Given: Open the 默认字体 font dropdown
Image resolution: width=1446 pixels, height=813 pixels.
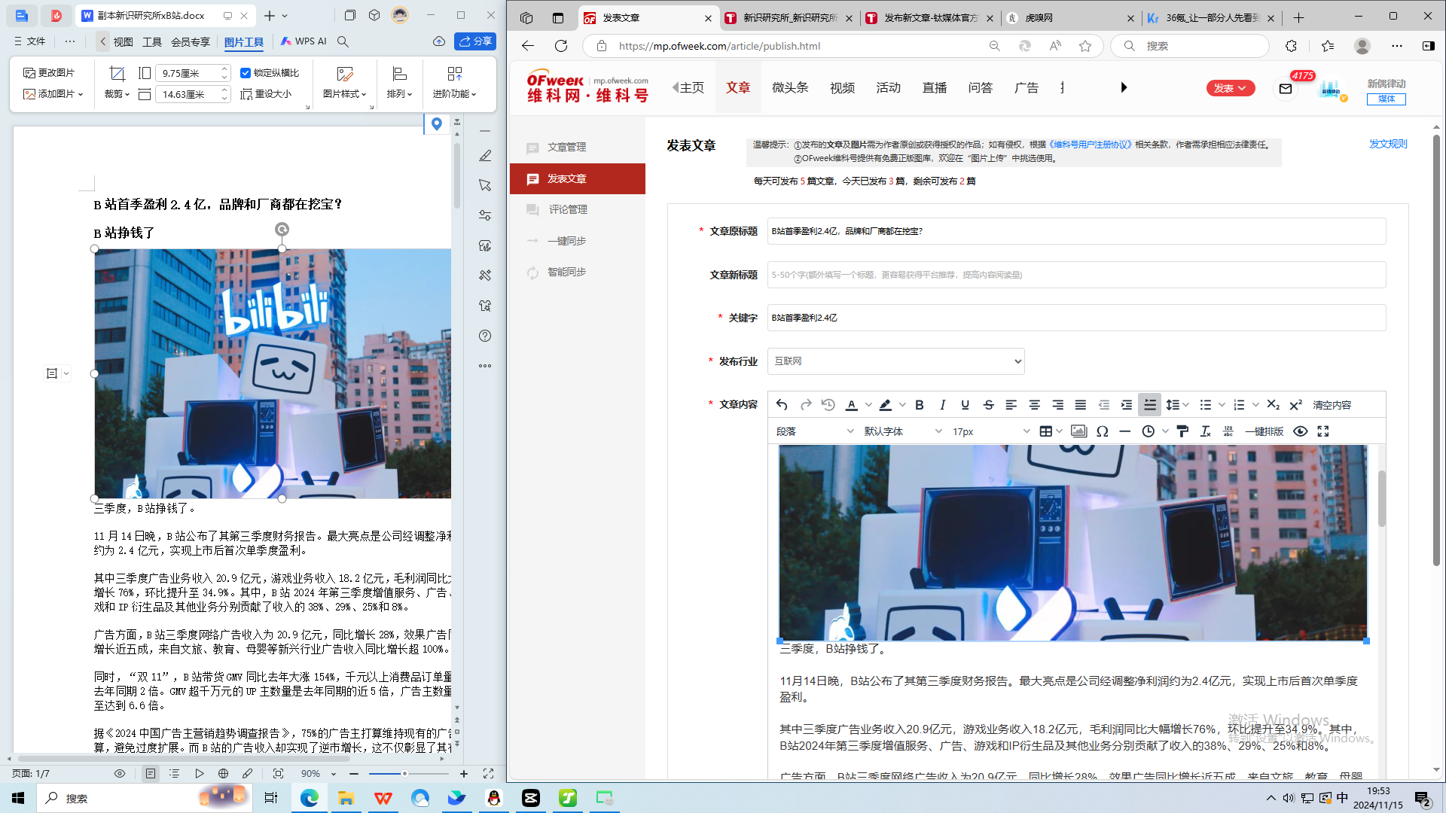Looking at the screenshot, I should tap(903, 431).
